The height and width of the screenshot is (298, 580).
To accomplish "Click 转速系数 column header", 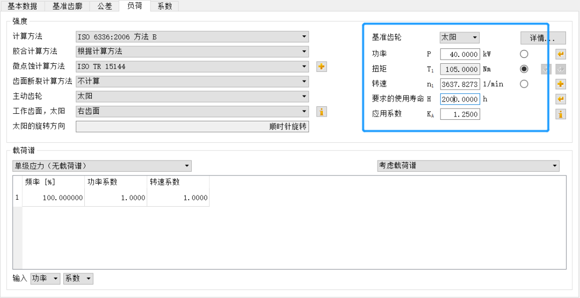I will click(178, 182).
